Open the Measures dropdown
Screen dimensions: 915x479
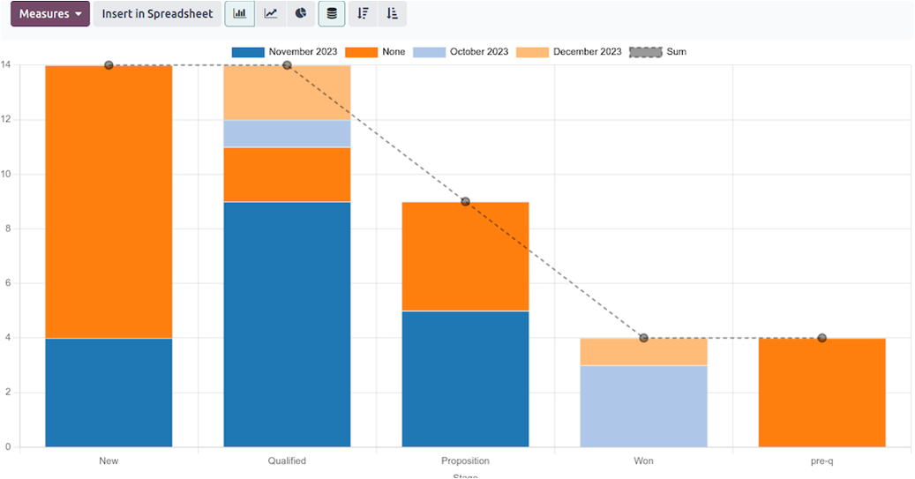click(50, 14)
